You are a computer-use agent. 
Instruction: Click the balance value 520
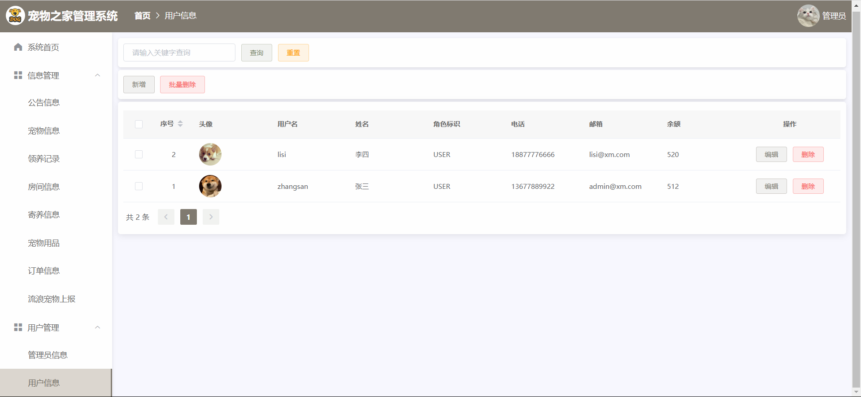673,155
